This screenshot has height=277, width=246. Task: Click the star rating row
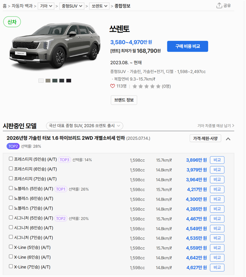146,86
